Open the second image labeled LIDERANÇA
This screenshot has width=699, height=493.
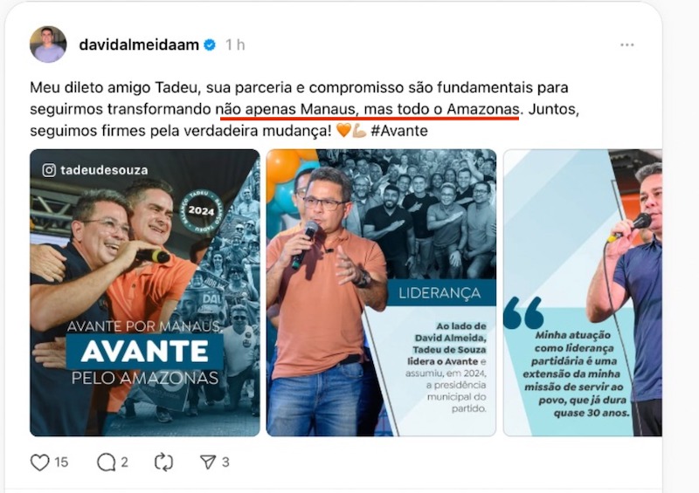(381, 292)
